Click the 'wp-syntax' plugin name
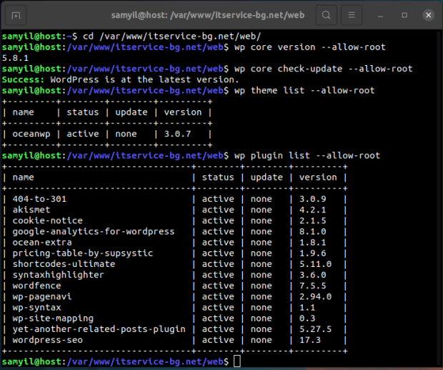The height and width of the screenshot is (370, 443). 36,308
